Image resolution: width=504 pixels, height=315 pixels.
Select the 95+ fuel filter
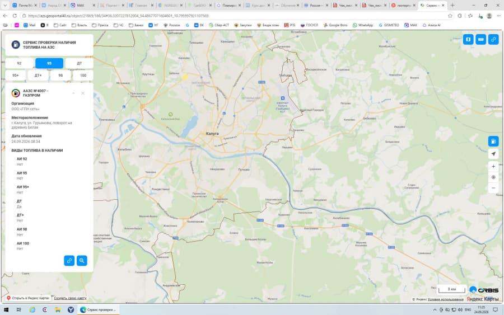tap(16, 76)
